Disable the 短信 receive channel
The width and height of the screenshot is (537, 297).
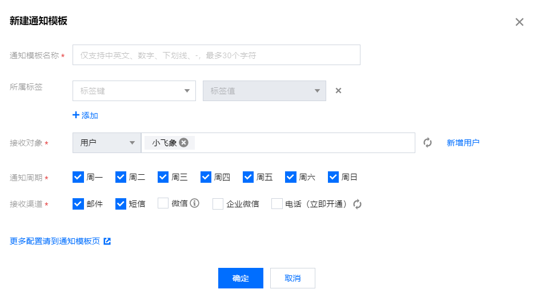click(121, 204)
